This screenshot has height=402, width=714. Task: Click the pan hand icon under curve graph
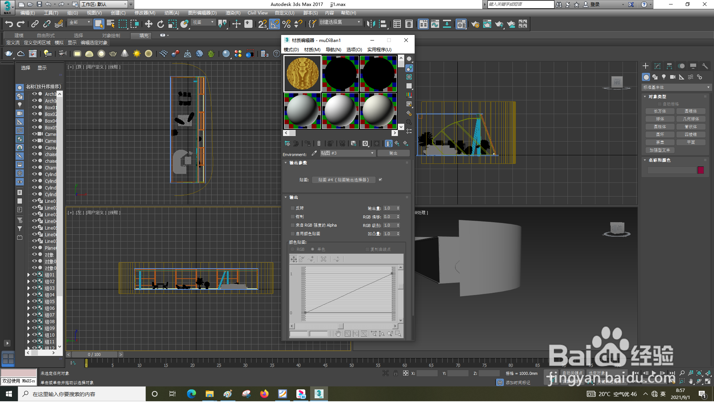[338, 334]
